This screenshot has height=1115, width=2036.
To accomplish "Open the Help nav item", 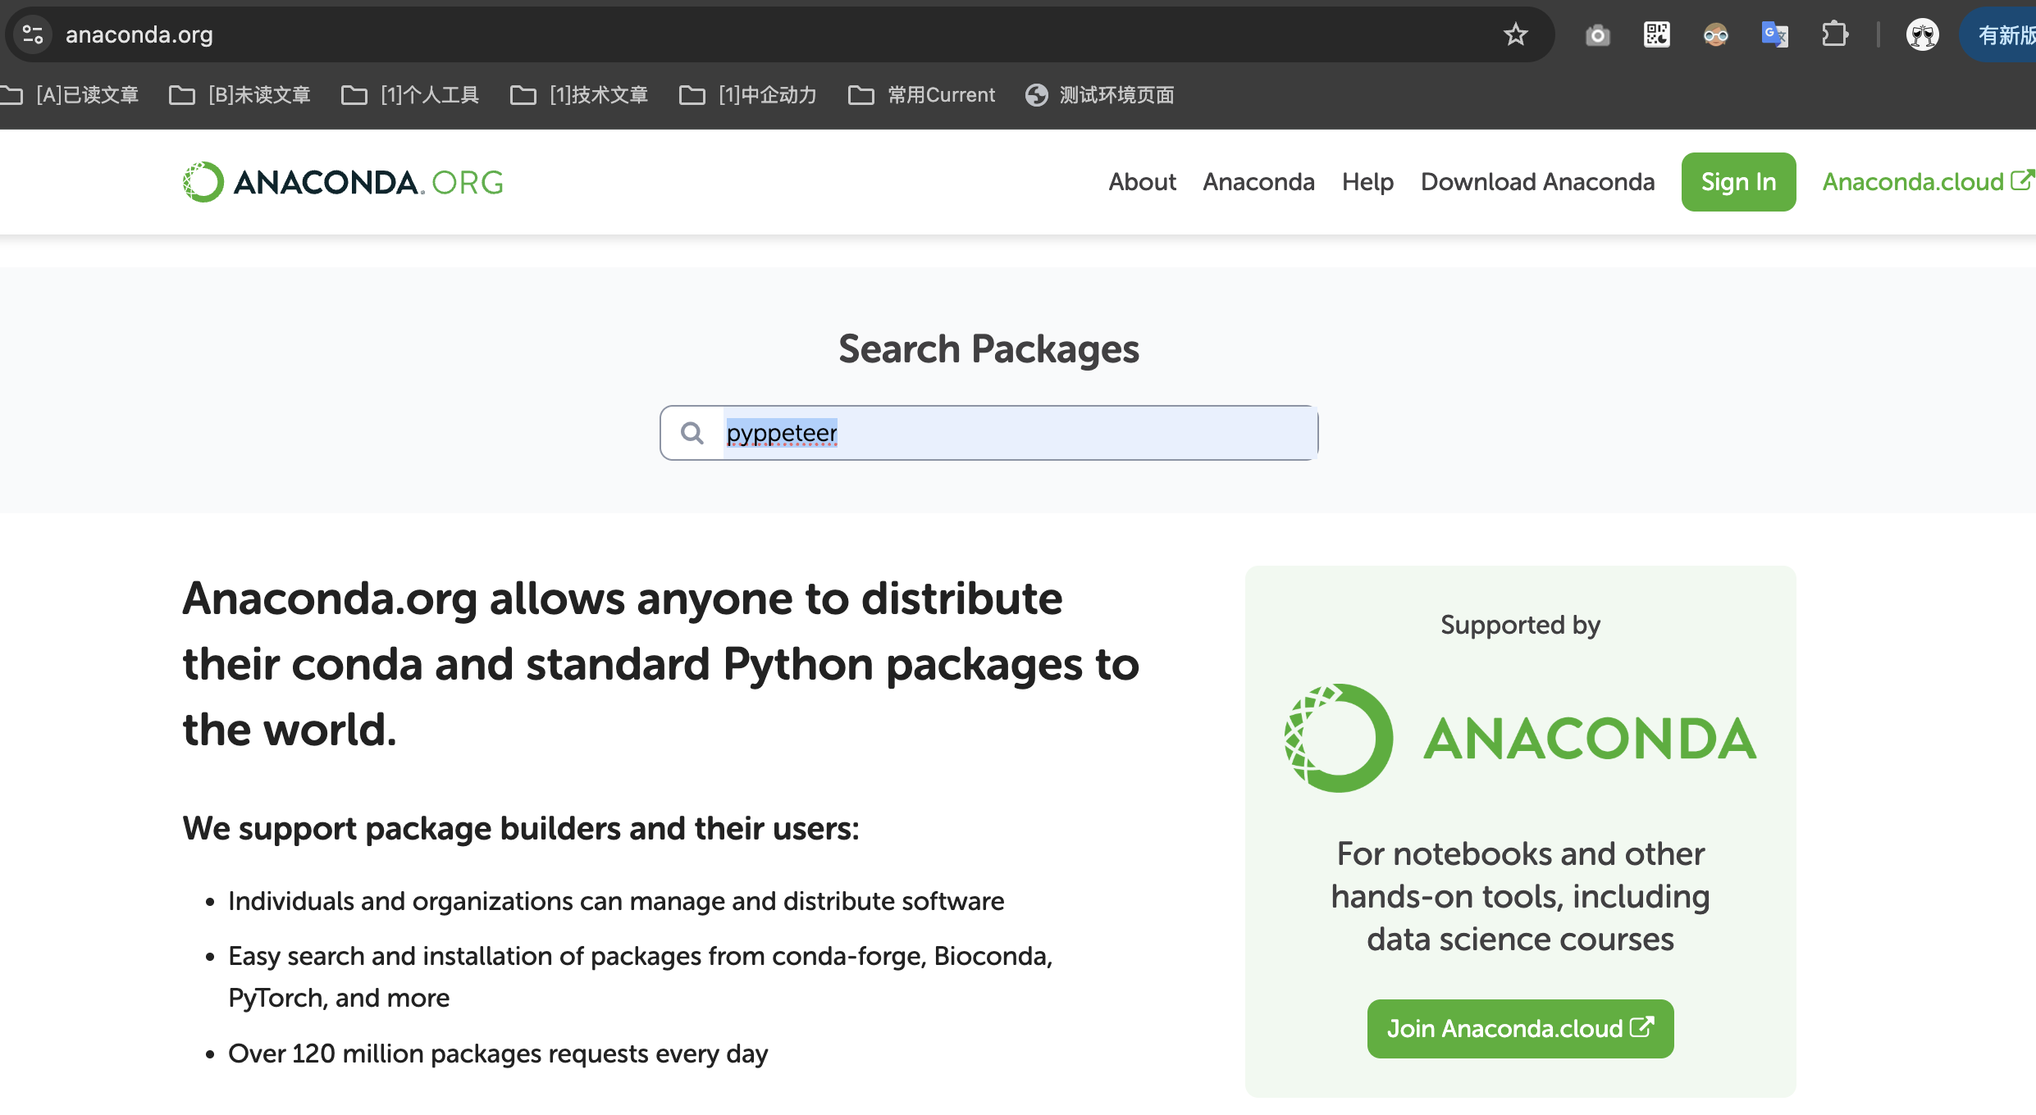I will tap(1367, 182).
